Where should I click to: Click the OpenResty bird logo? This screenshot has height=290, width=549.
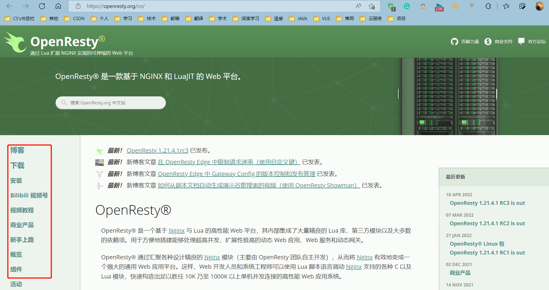[15, 42]
